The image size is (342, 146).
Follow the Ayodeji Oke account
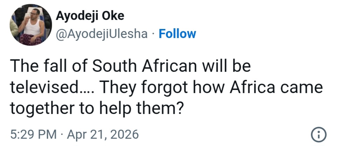(177, 34)
